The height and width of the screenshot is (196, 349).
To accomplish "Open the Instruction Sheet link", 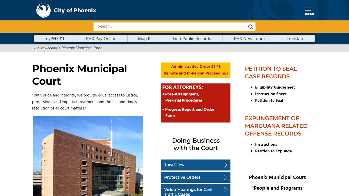I will pyautogui.click(x=271, y=94).
